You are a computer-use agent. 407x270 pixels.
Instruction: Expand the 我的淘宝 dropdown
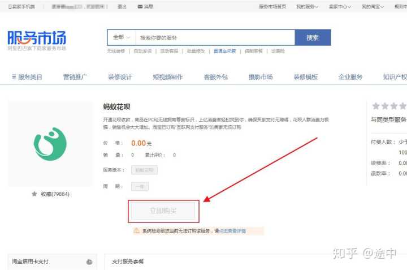[x=373, y=6]
